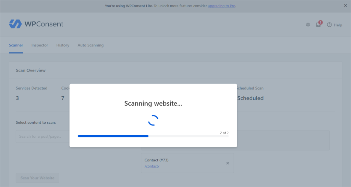The image size is (351, 187).
Task: Open the Auto Scanning tab
Action: tap(90, 45)
